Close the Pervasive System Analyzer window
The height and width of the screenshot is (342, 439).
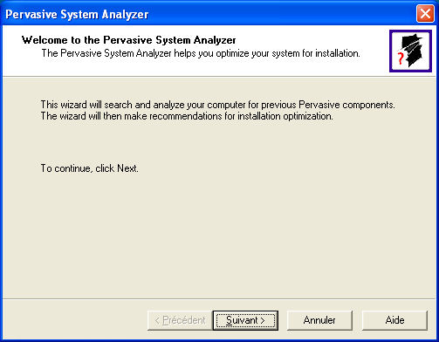tap(425, 13)
